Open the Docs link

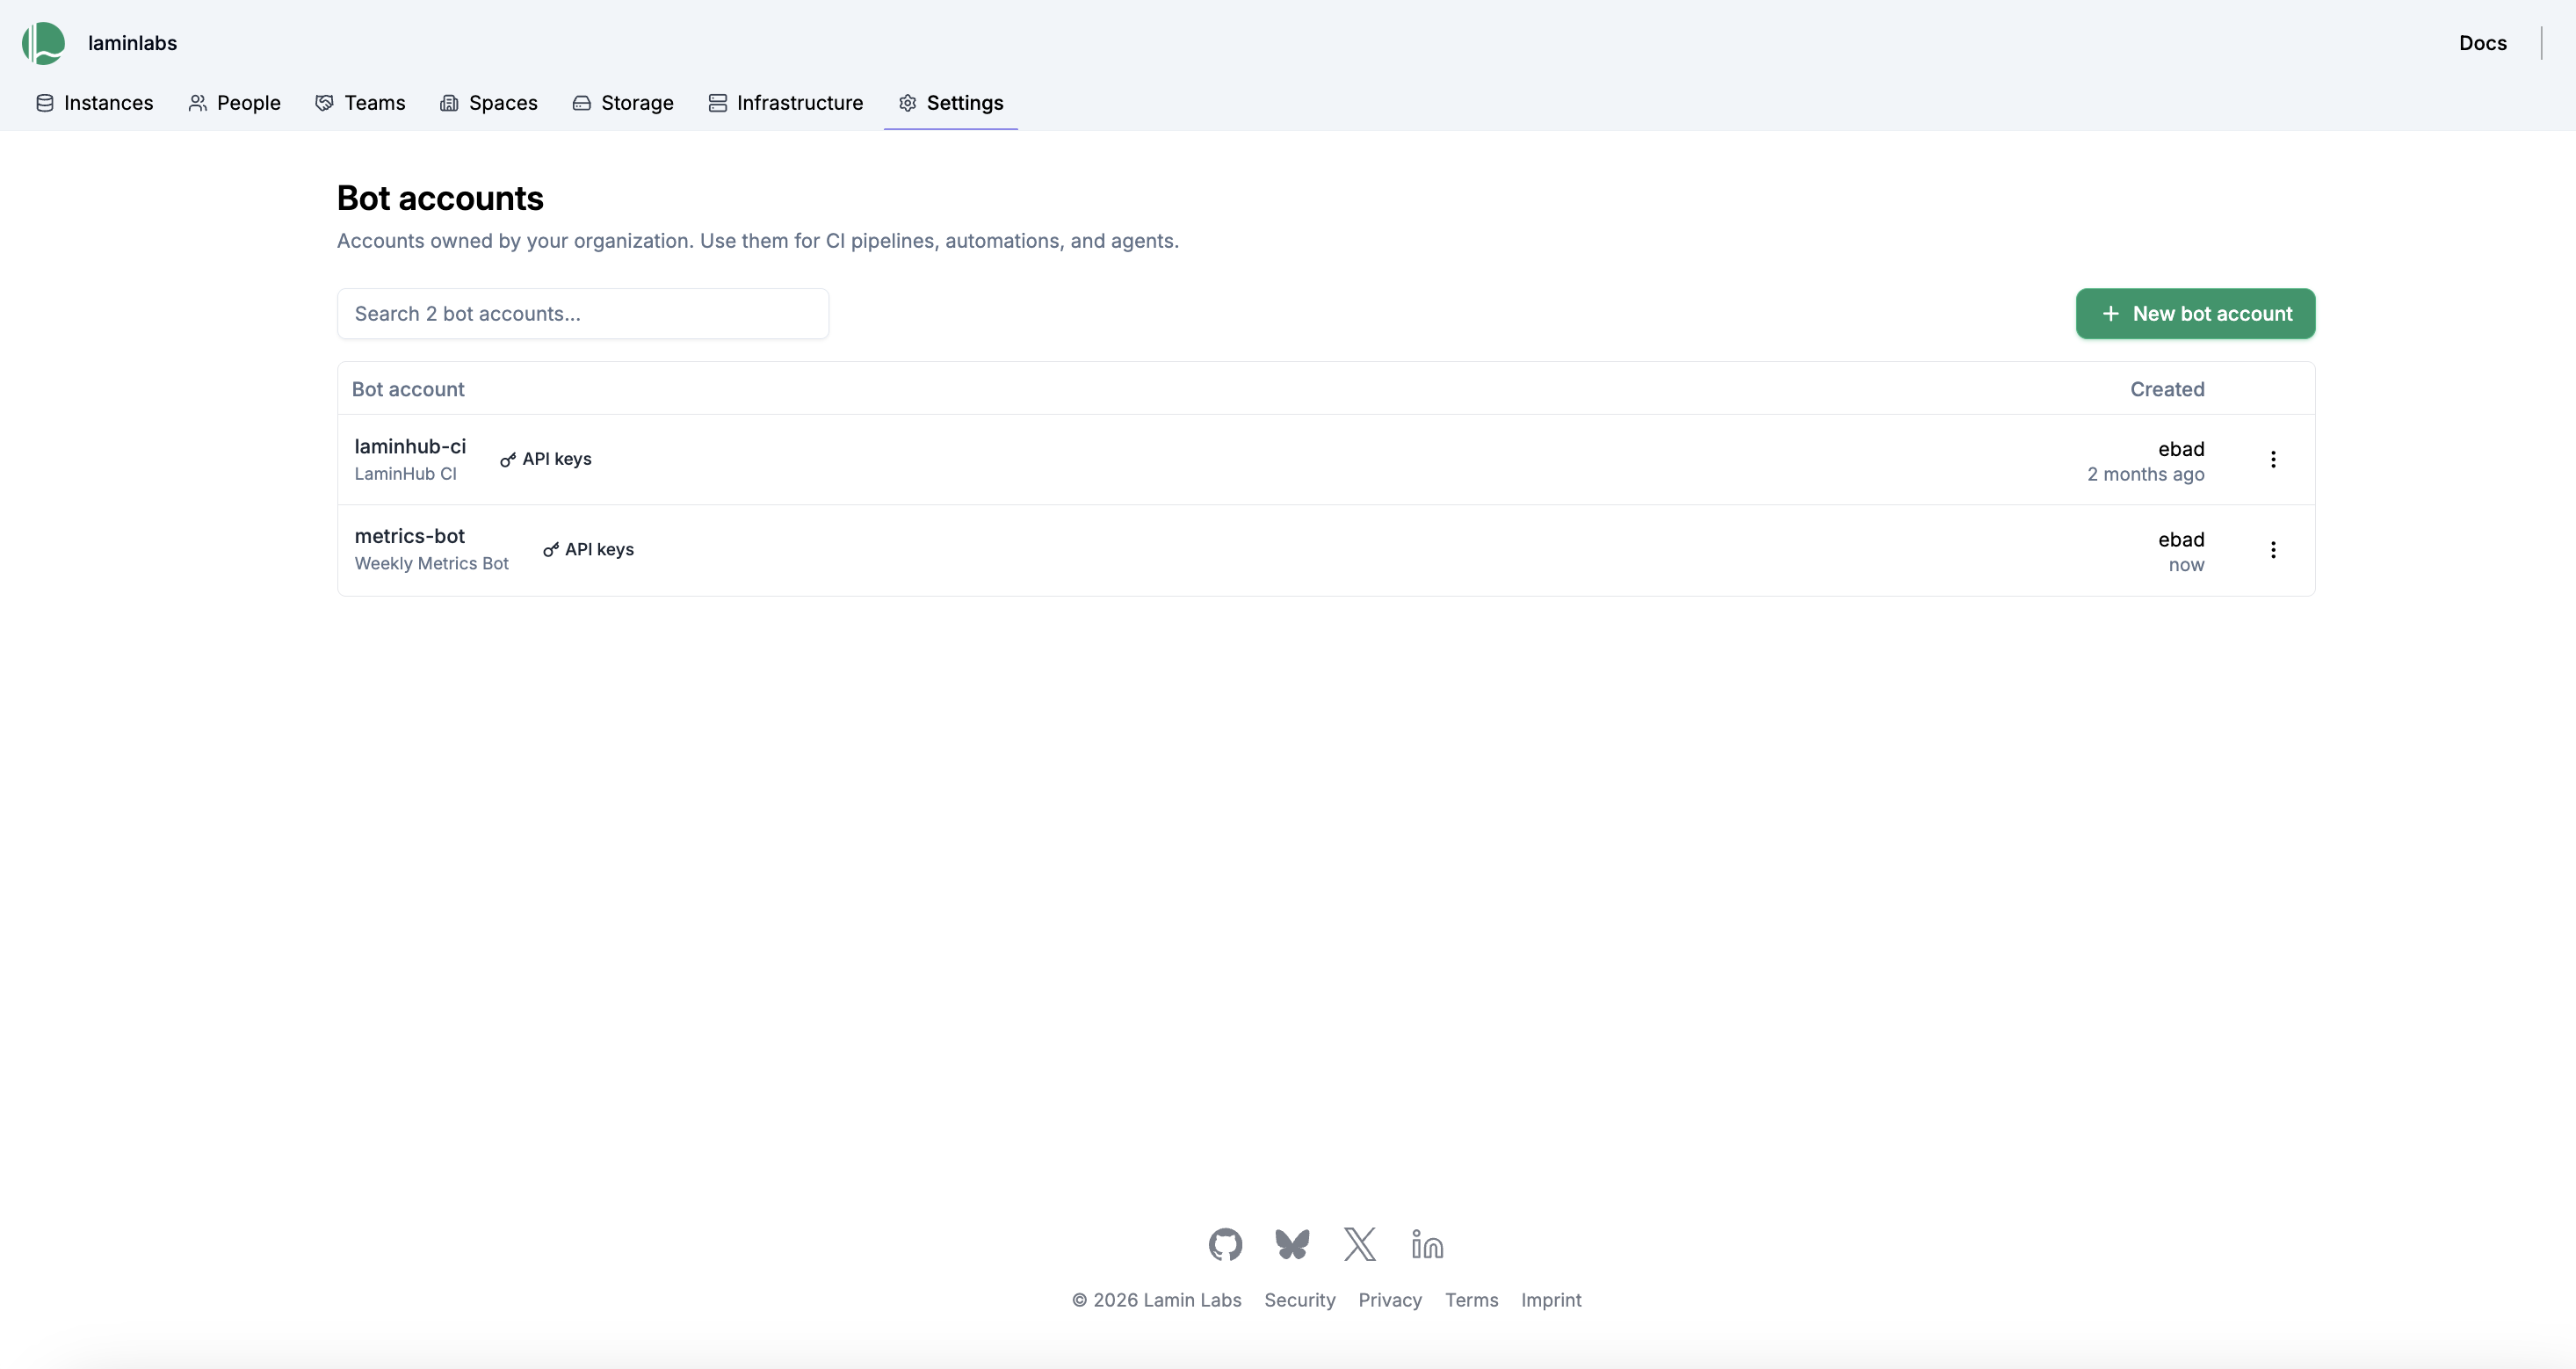2482,43
